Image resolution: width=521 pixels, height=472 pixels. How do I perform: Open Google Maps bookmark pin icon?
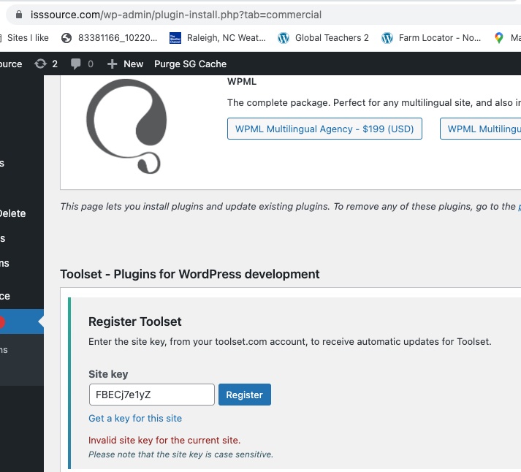click(x=499, y=38)
